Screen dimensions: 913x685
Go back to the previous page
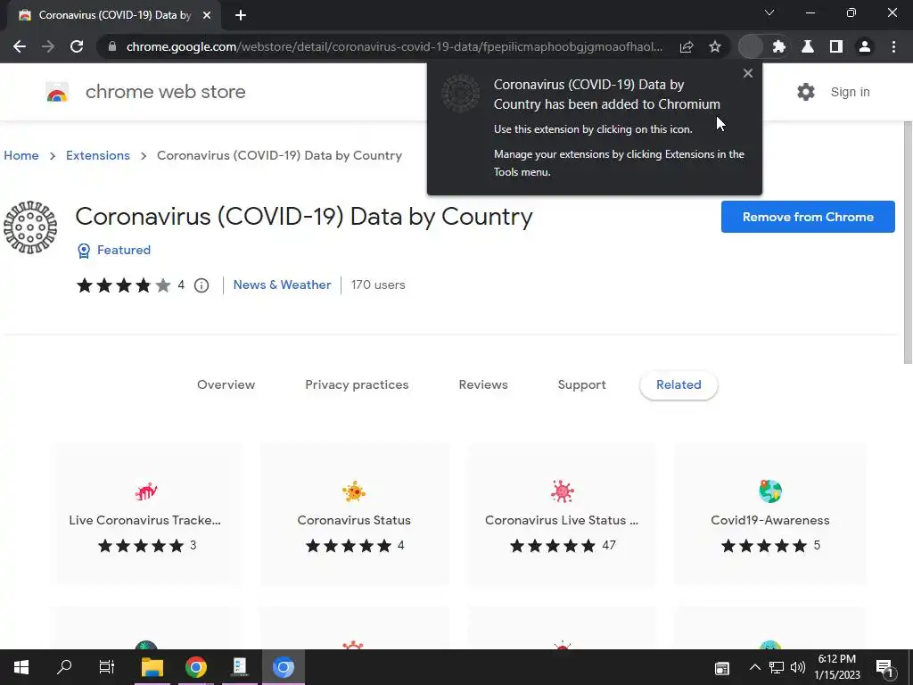(x=20, y=46)
